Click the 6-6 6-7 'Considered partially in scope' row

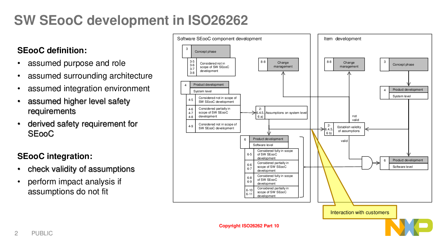pyautogui.click(x=272, y=167)
